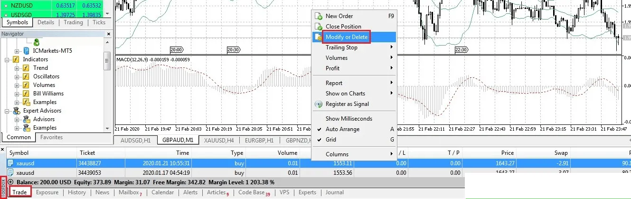This screenshot has width=631, height=199.
Task: Close the Toolbox panel with its X
Action: [2, 150]
